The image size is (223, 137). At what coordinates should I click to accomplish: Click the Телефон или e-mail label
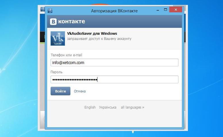[66, 55]
